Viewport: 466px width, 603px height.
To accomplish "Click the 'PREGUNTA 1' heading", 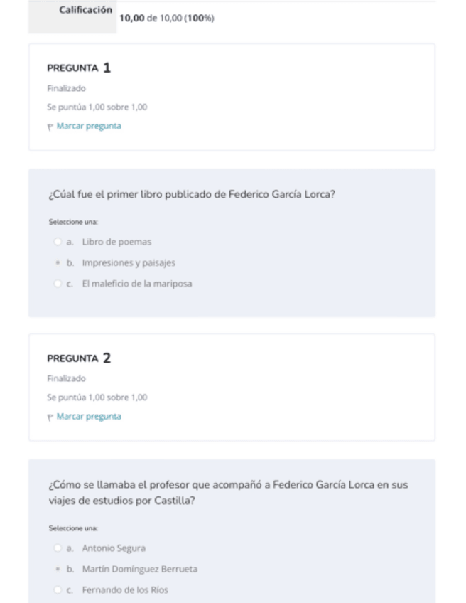I will pos(79,68).
